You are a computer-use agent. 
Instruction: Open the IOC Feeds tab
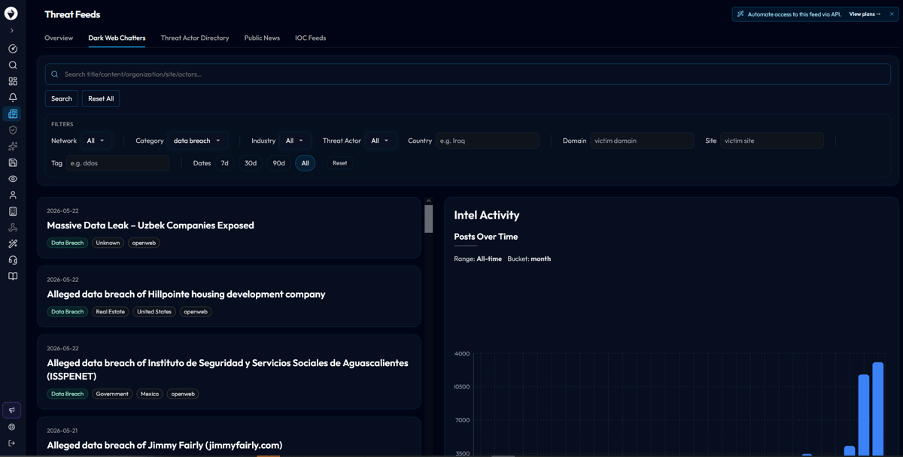click(310, 38)
